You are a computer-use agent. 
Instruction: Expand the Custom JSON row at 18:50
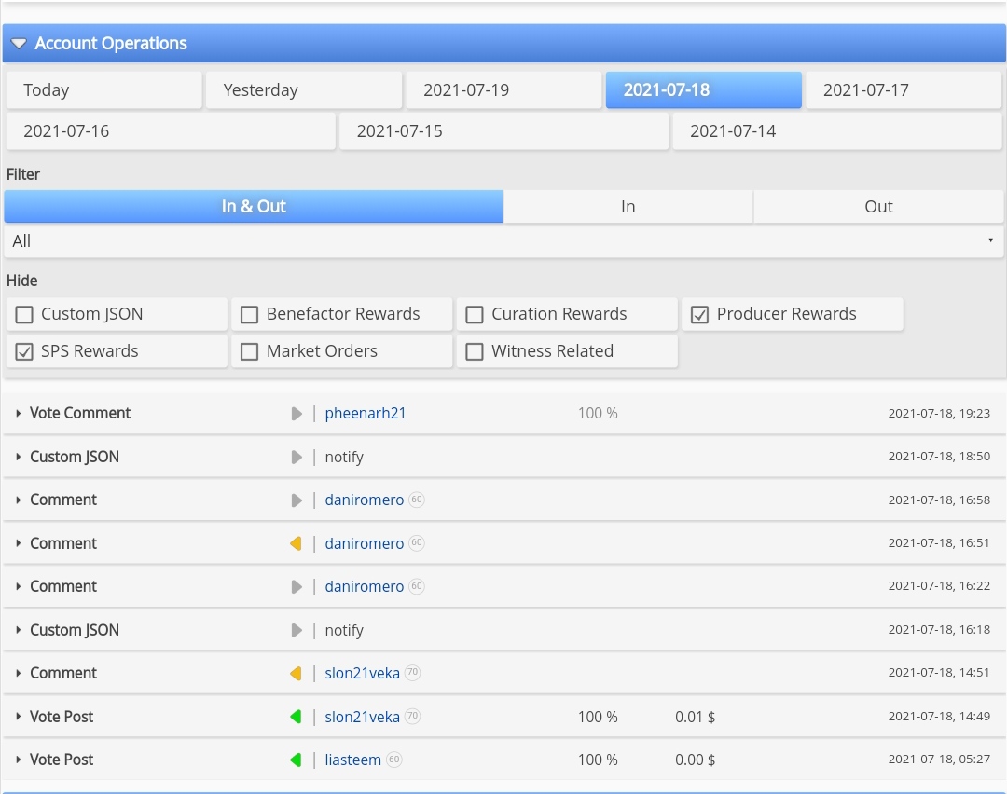18,457
